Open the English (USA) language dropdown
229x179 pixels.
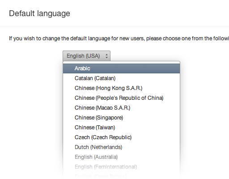(x=86, y=56)
